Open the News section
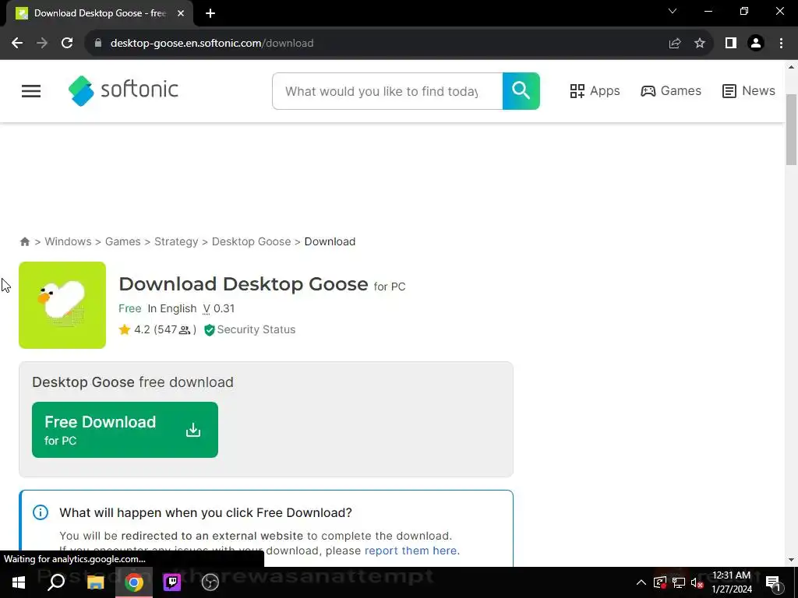 [749, 91]
